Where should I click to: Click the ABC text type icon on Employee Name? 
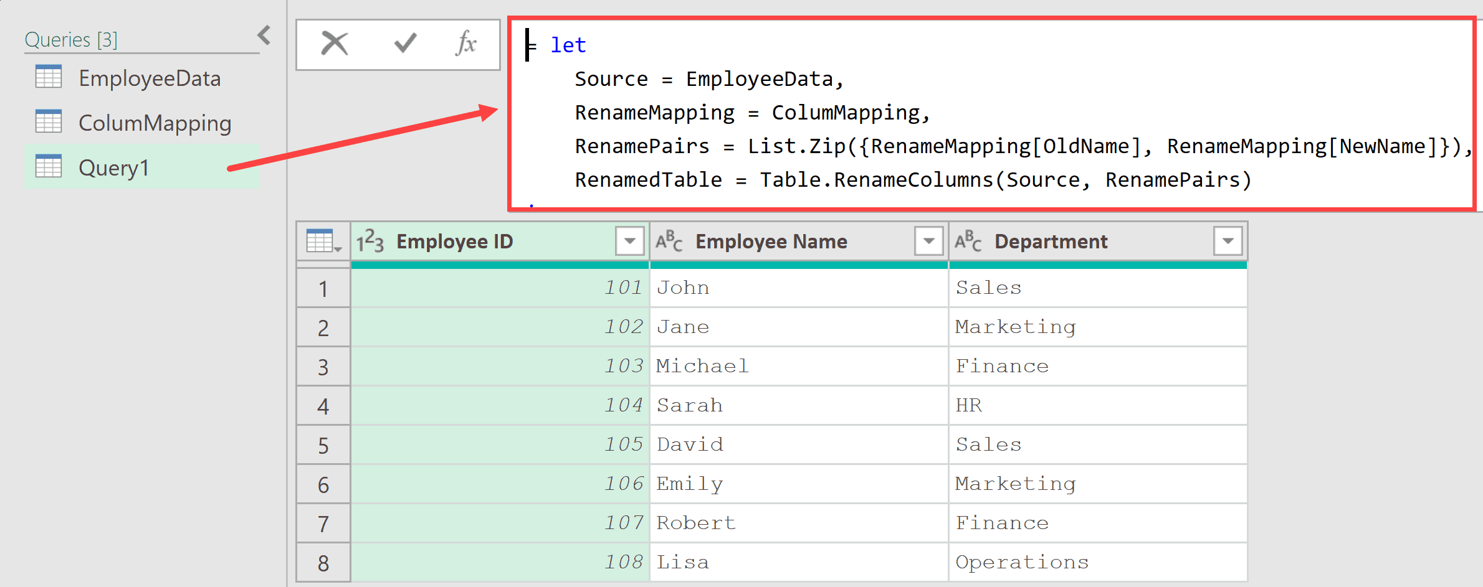coord(669,241)
